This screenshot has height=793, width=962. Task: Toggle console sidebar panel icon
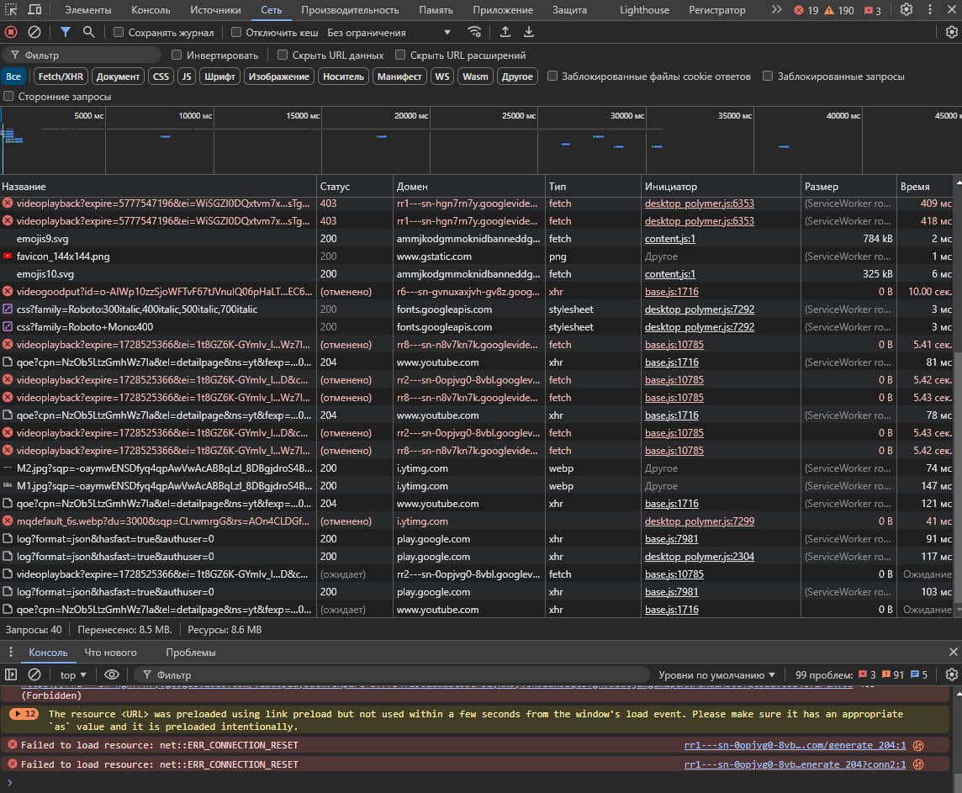point(11,674)
